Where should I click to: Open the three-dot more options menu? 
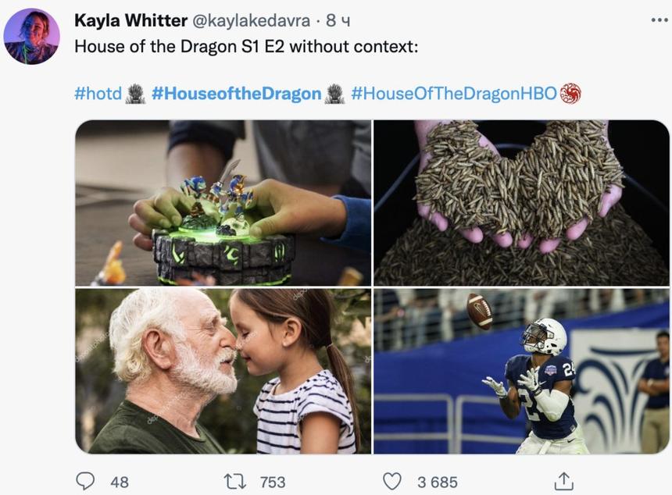click(x=659, y=20)
